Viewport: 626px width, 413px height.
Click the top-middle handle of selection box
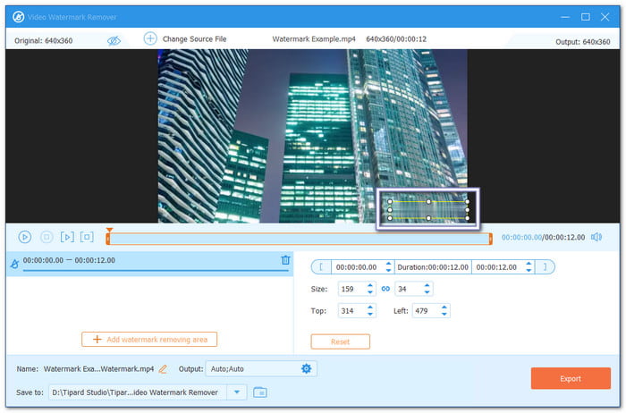[428, 201]
